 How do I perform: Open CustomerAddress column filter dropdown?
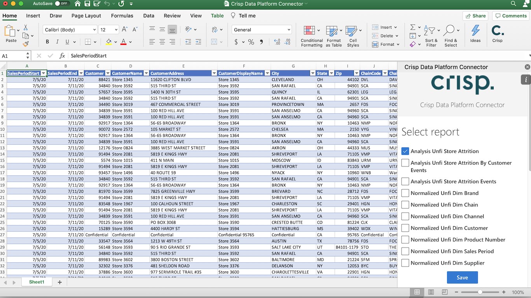click(x=214, y=73)
